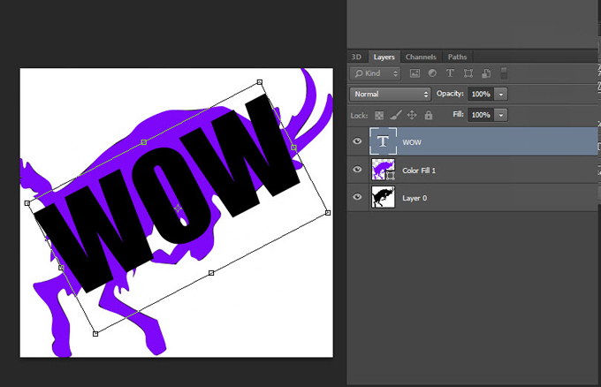The width and height of the screenshot is (601, 387).
Task: Click the Layer 0 thumbnail
Action: (x=384, y=197)
